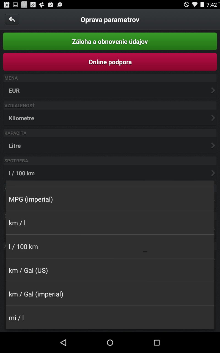
Task: Pick km / Gal (imperial) option
Action: pos(110,294)
